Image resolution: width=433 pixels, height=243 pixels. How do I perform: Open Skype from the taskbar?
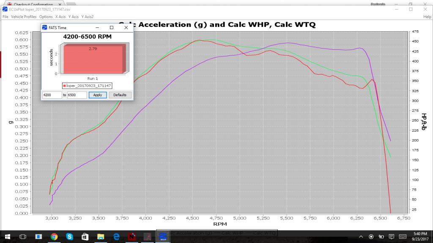(69, 236)
